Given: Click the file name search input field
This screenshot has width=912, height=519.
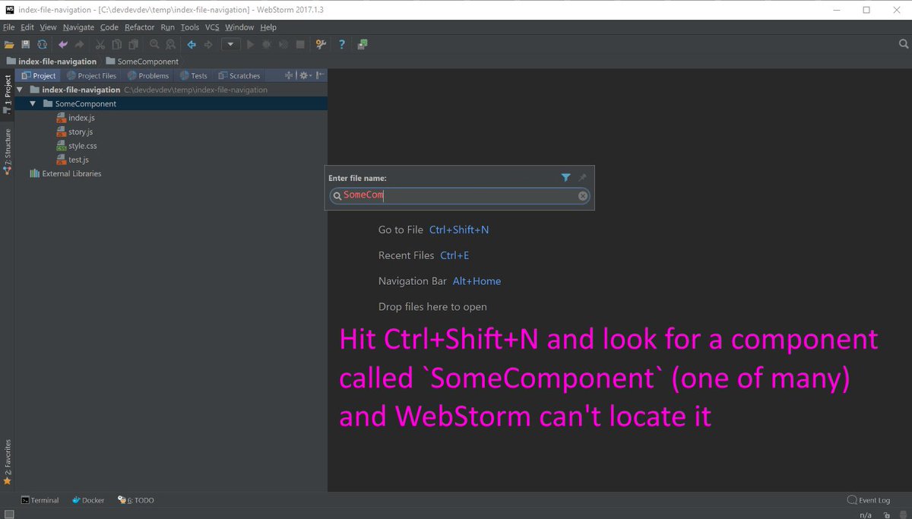Looking at the screenshot, I should (x=459, y=196).
